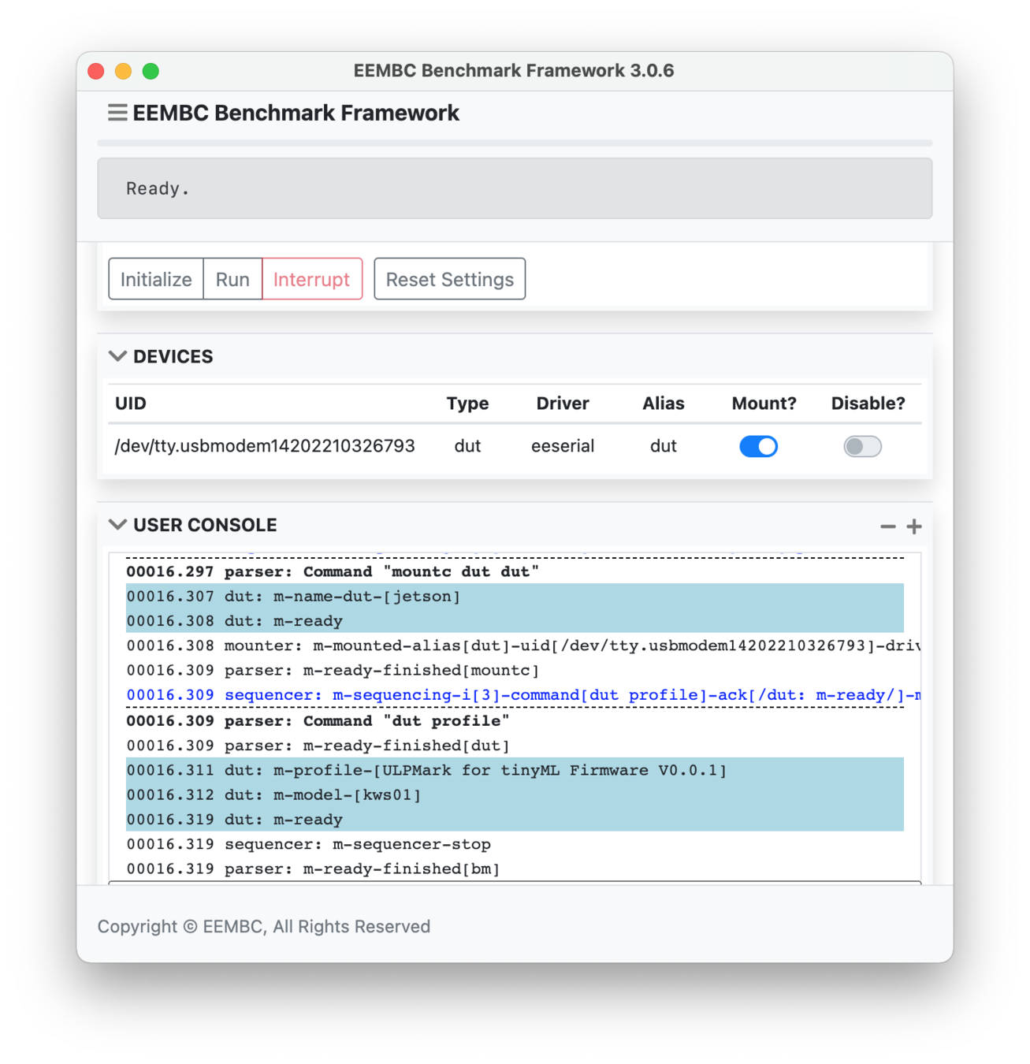Click the progress bar below the title
This screenshot has width=1030, height=1064.
point(515,143)
